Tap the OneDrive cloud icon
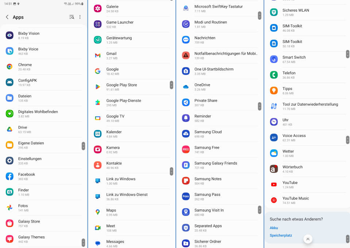The width and height of the screenshot is (350, 248). pos(186,87)
